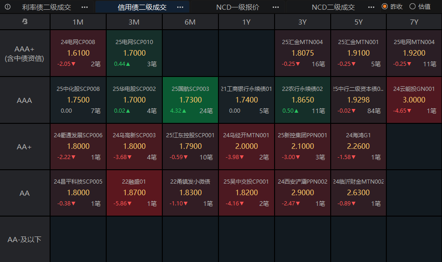Click the 3M column header
The height and width of the screenshot is (262, 442).
click(x=134, y=22)
